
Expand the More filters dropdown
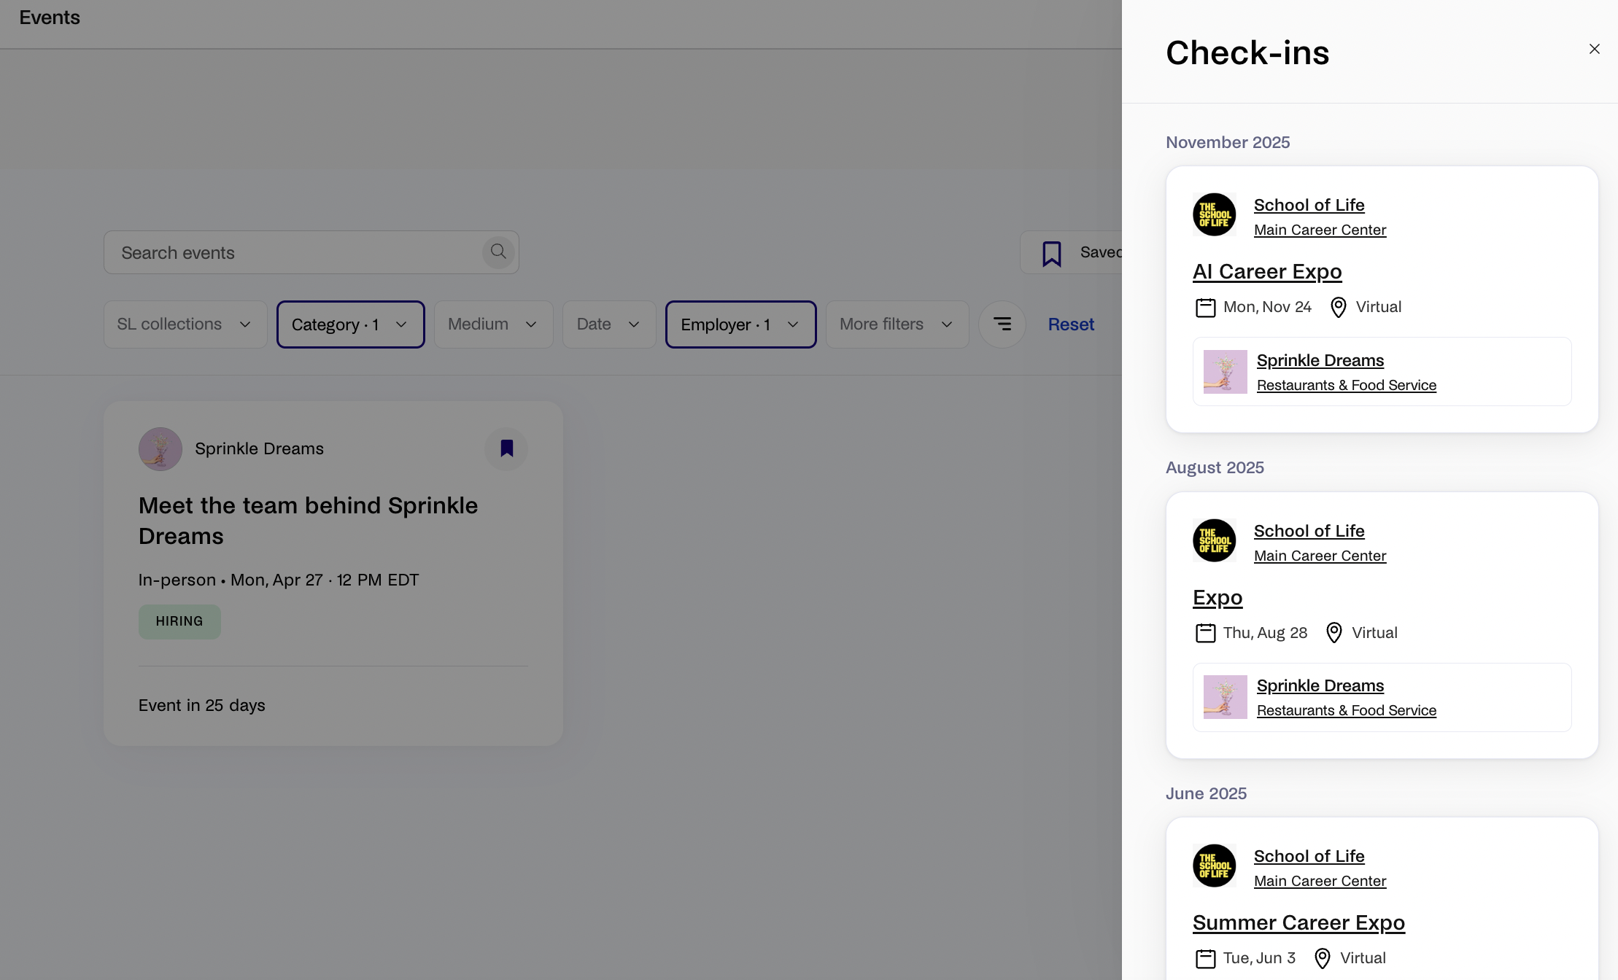(897, 324)
